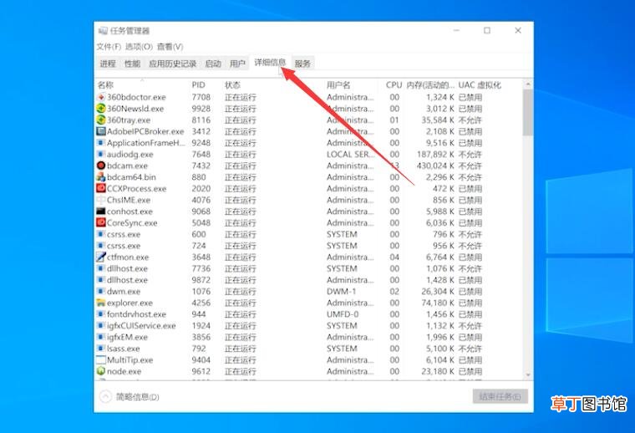Open the 文件(F) menu

[109, 47]
